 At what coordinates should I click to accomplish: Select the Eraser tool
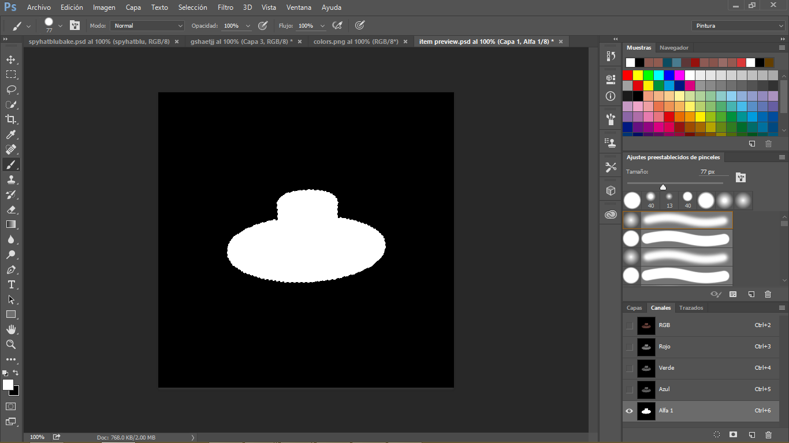[x=10, y=209]
